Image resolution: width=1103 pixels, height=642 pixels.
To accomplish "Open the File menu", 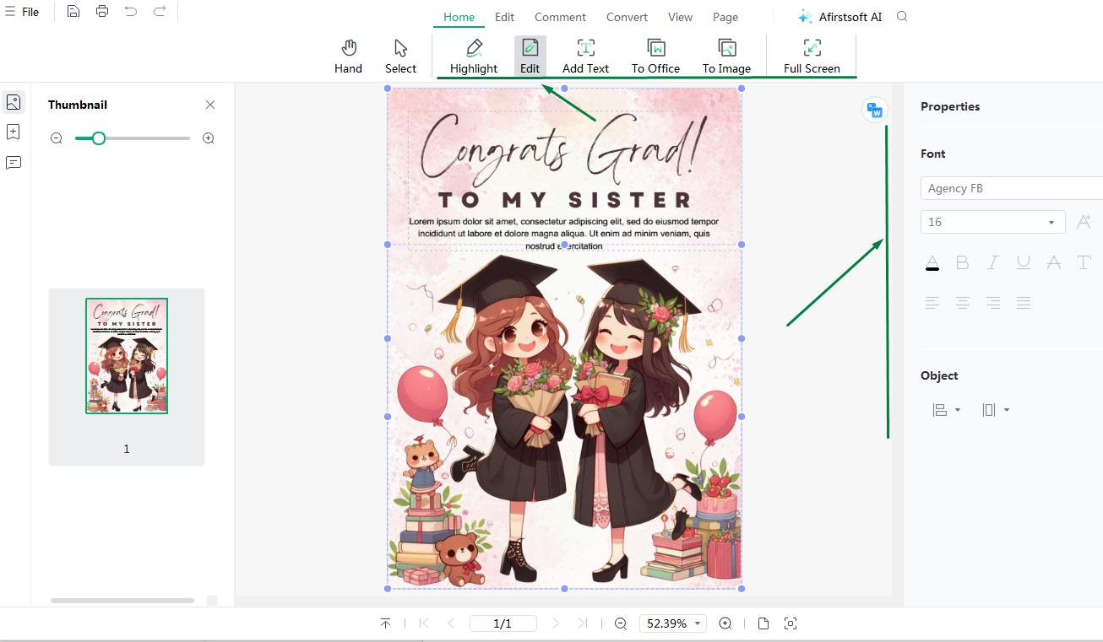I will point(23,12).
